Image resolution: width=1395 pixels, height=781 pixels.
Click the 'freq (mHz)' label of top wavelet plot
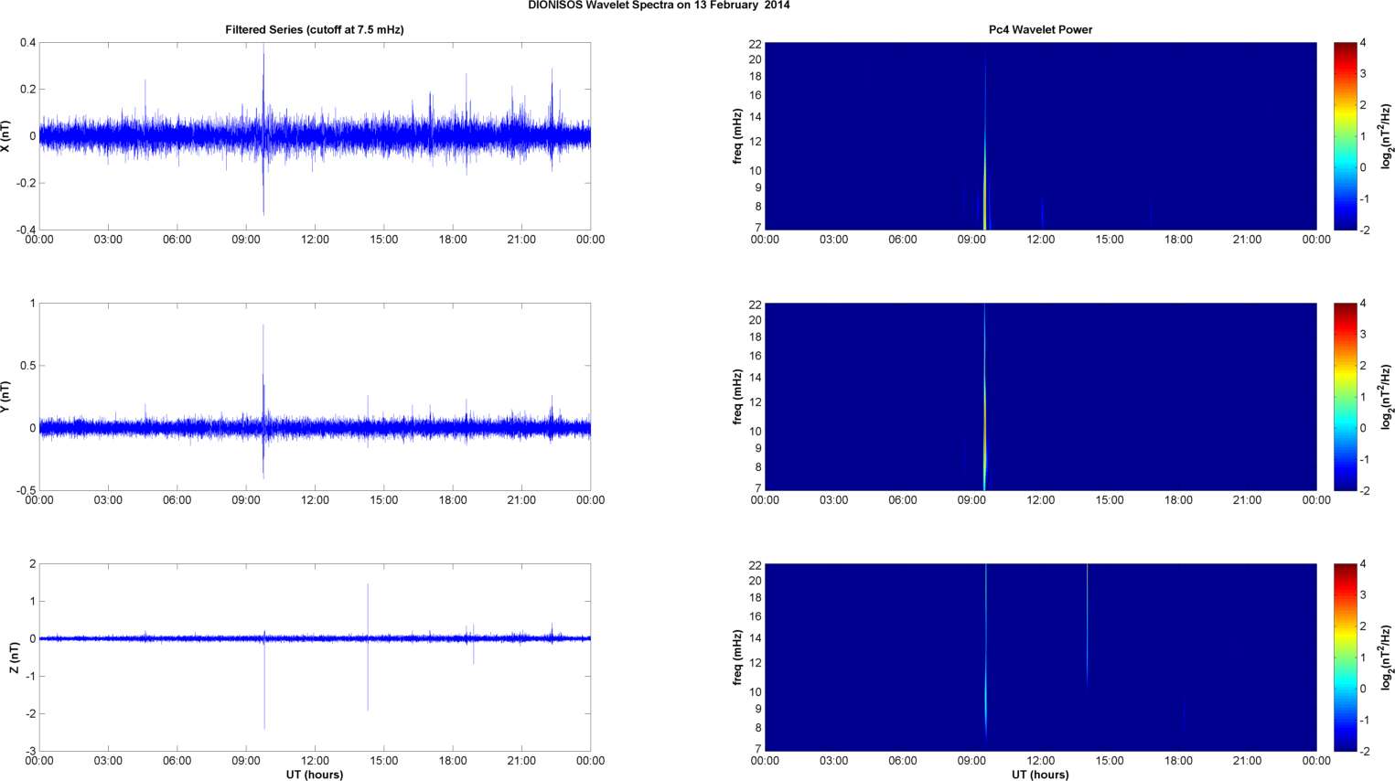[737, 136]
